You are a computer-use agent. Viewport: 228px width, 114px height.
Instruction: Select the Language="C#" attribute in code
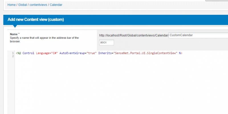point(47,53)
